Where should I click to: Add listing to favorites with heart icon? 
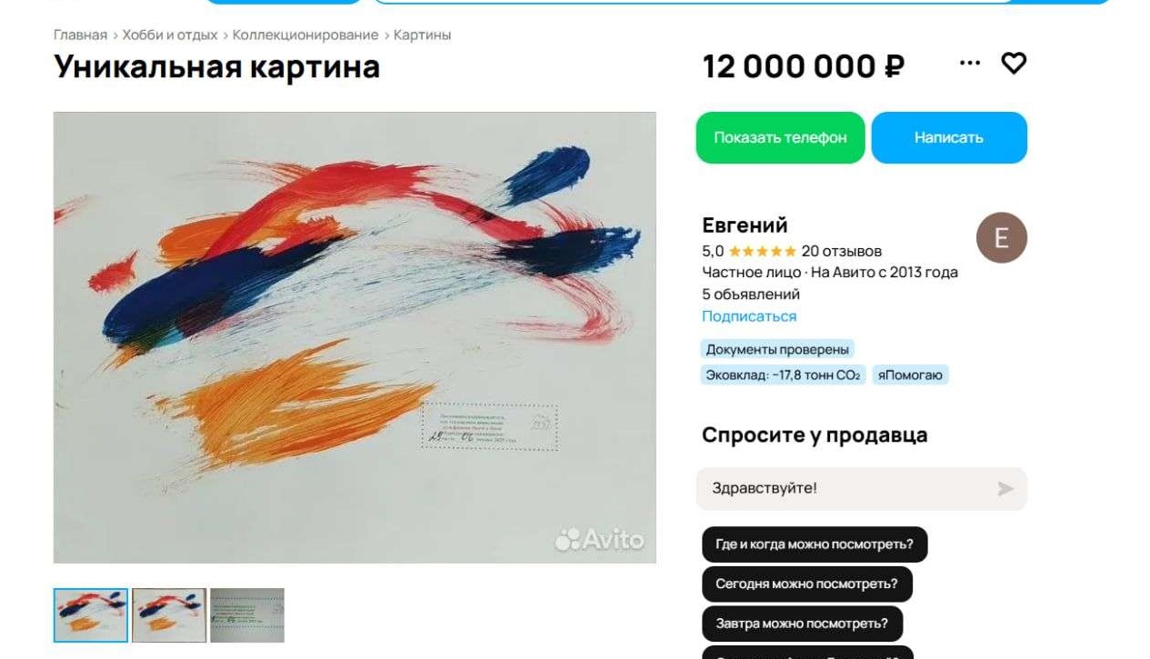tap(1014, 64)
